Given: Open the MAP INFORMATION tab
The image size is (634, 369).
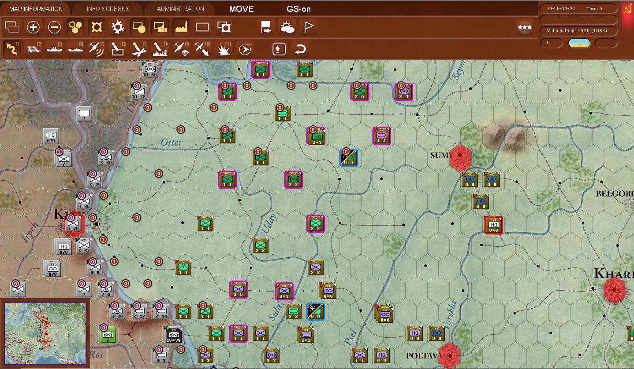Looking at the screenshot, I should tap(36, 9).
